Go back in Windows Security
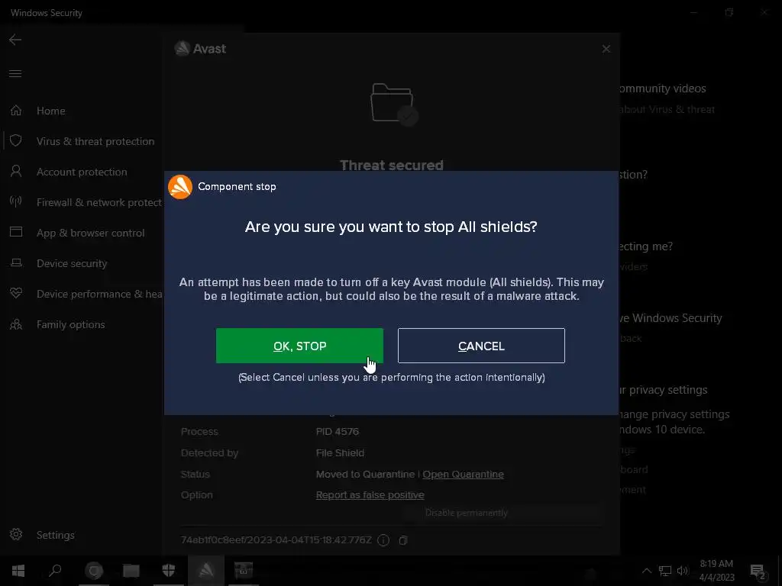Viewport: 782px width, 586px height. coord(15,40)
